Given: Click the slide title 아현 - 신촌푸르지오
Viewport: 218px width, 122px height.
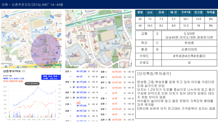Looking at the screenshot, I should (x=32, y=4).
